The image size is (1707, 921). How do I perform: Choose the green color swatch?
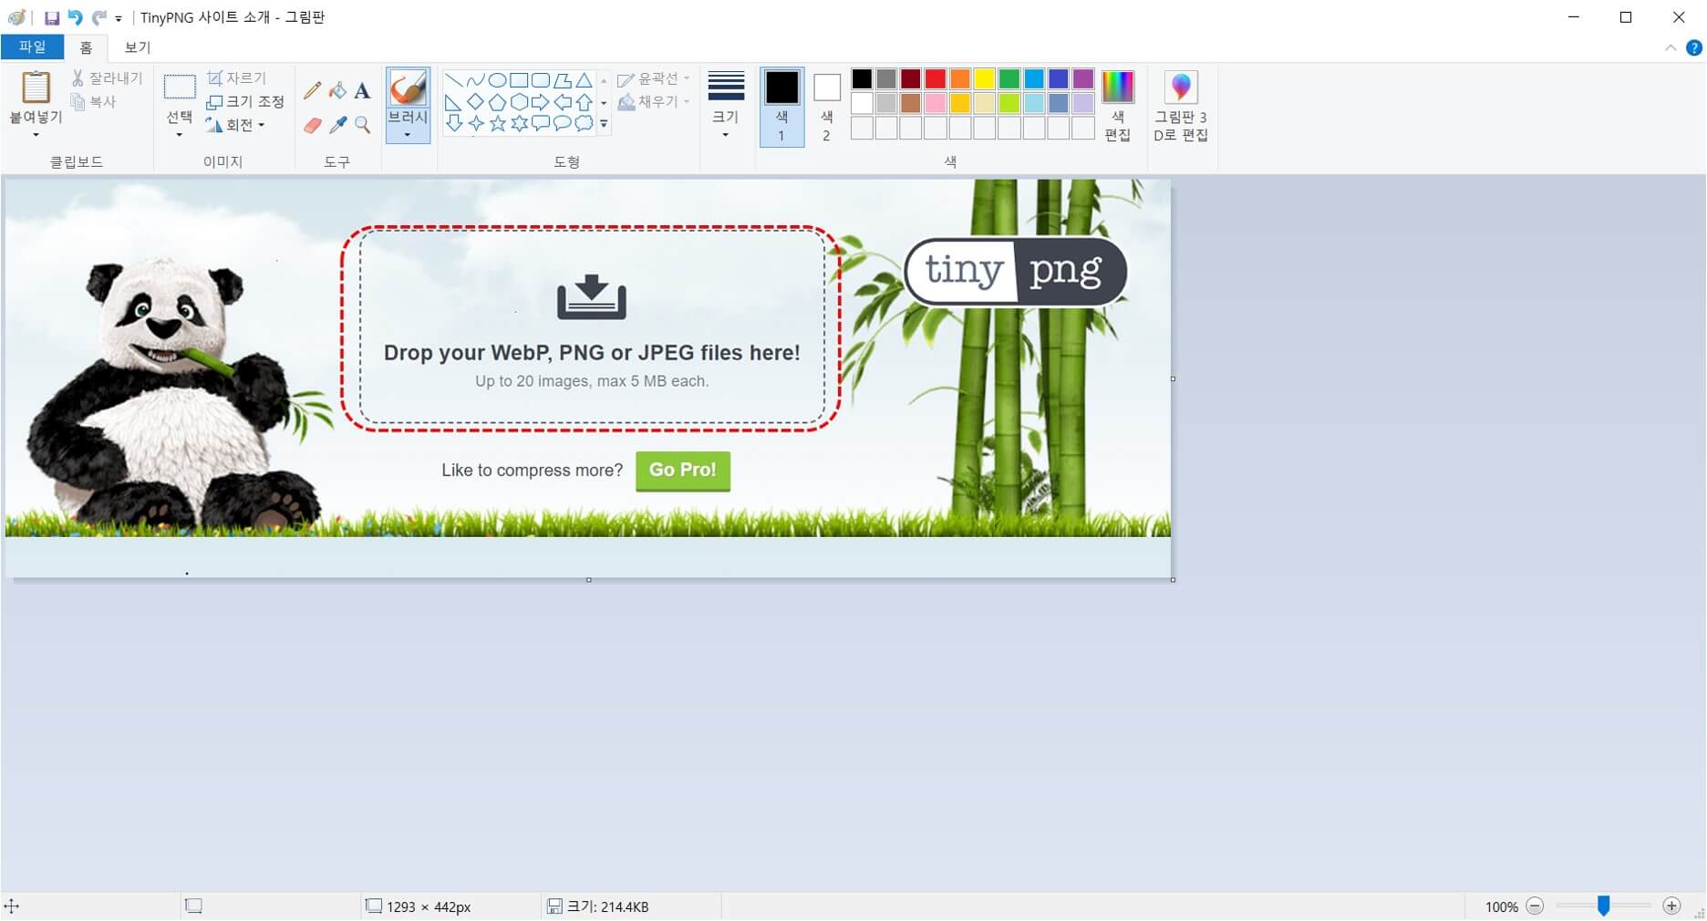coord(1009,78)
